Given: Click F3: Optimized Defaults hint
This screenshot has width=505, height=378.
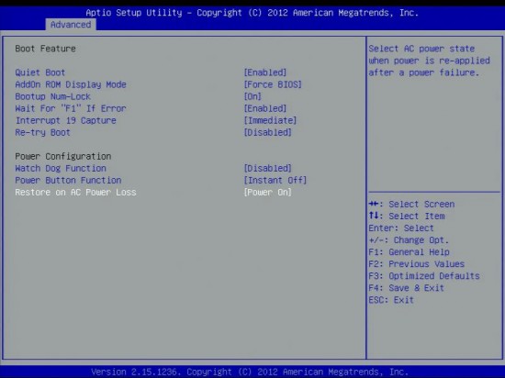Looking at the screenshot, I should click(424, 276).
